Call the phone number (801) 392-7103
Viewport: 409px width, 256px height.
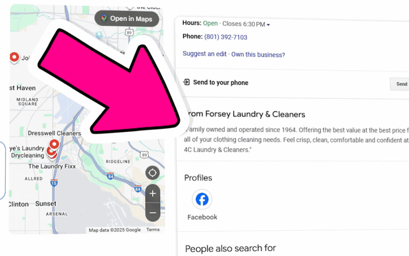click(226, 37)
